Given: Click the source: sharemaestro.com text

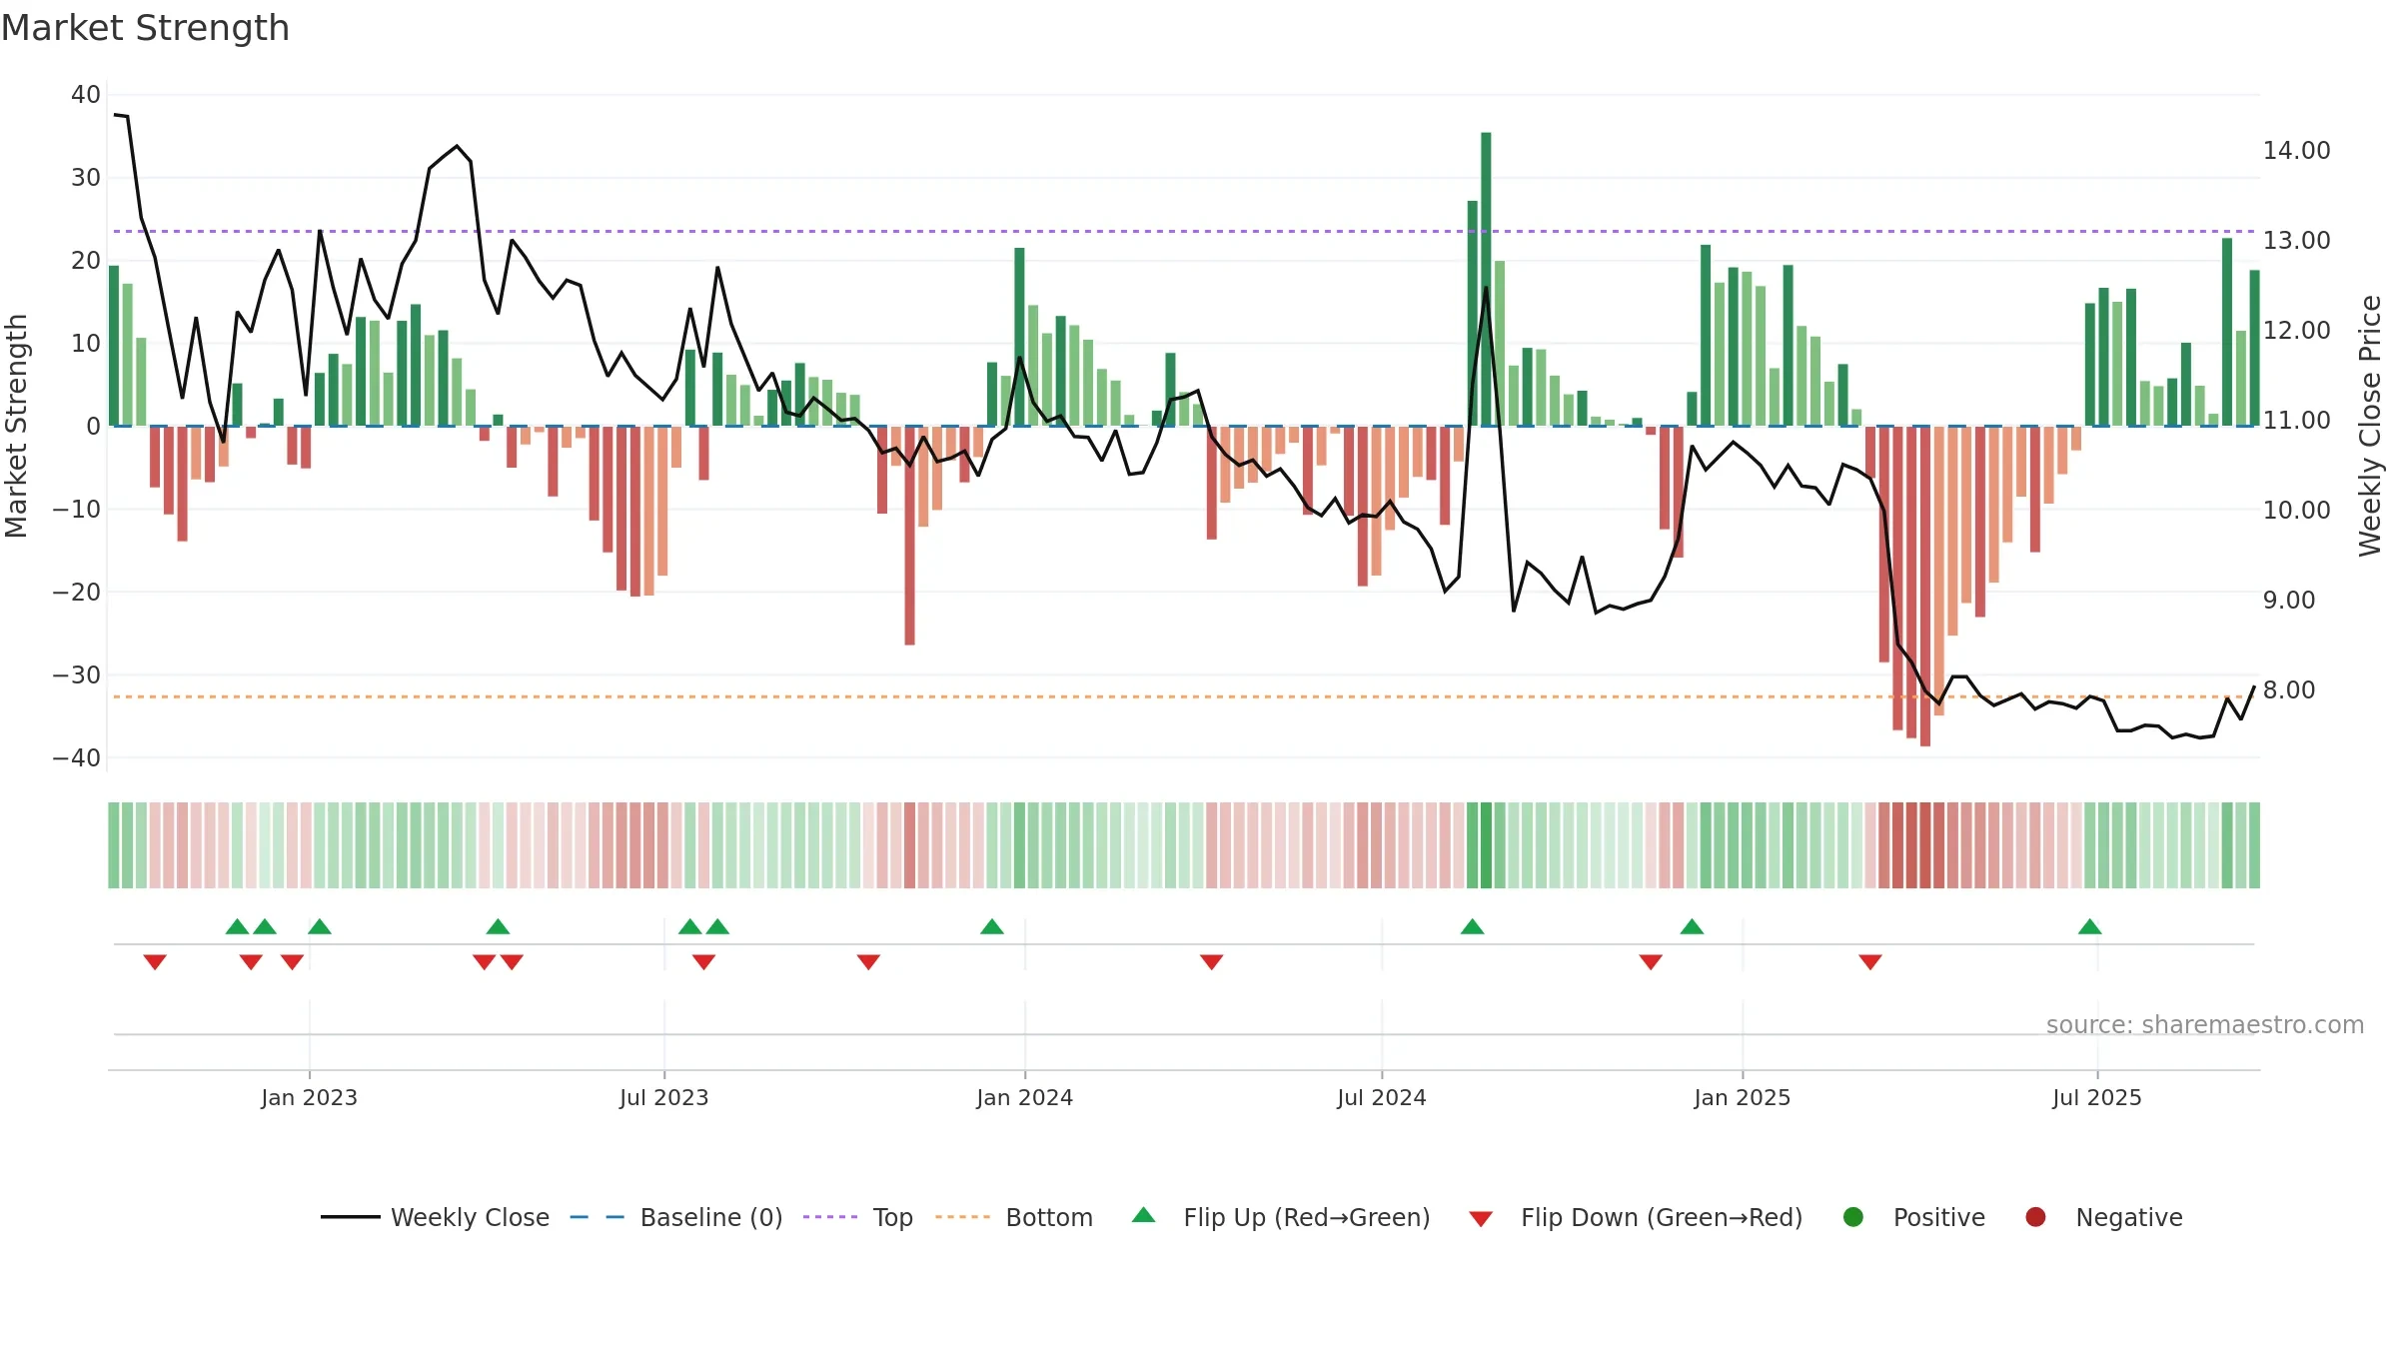Looking at the screenshot, I should (x=2204, y=1024).
